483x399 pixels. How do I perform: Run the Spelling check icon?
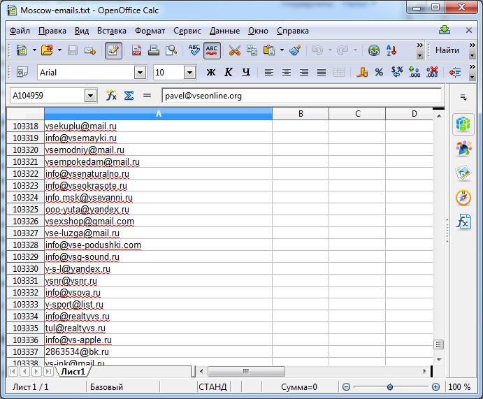coord(194,50)
